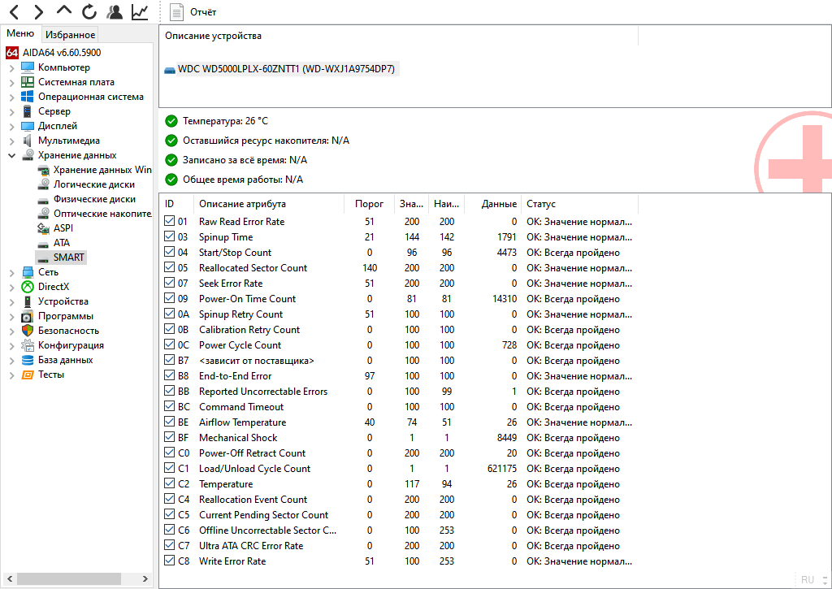The image size is (832, 589).
Task: Expand the Дисплей tree node
Action: pos(11,126)
